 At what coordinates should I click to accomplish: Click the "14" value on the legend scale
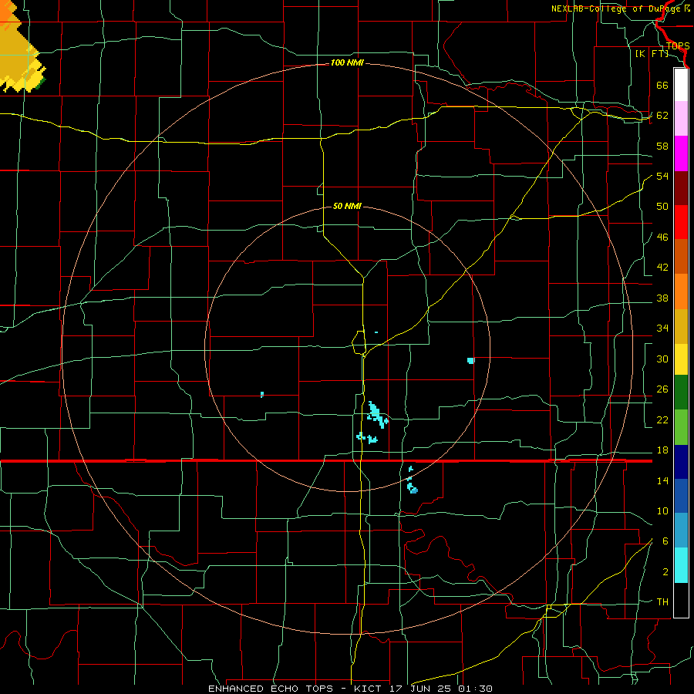[662, 480]
